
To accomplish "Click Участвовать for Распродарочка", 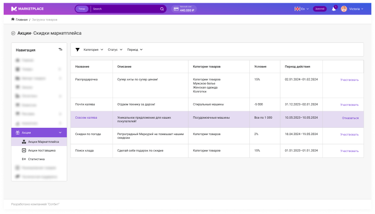I will tap(349, 80).
